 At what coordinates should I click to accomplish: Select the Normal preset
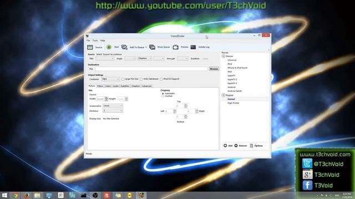click(x=231, y=99)
